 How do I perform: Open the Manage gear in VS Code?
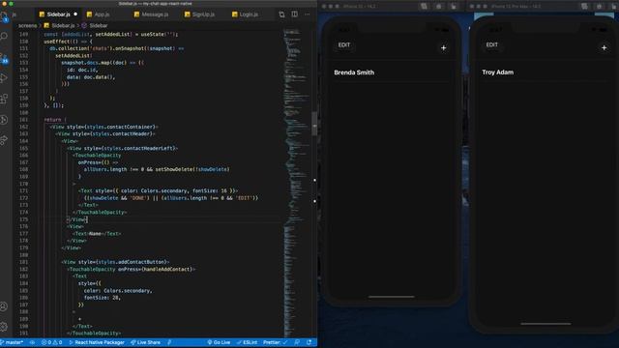pos(4,327)
